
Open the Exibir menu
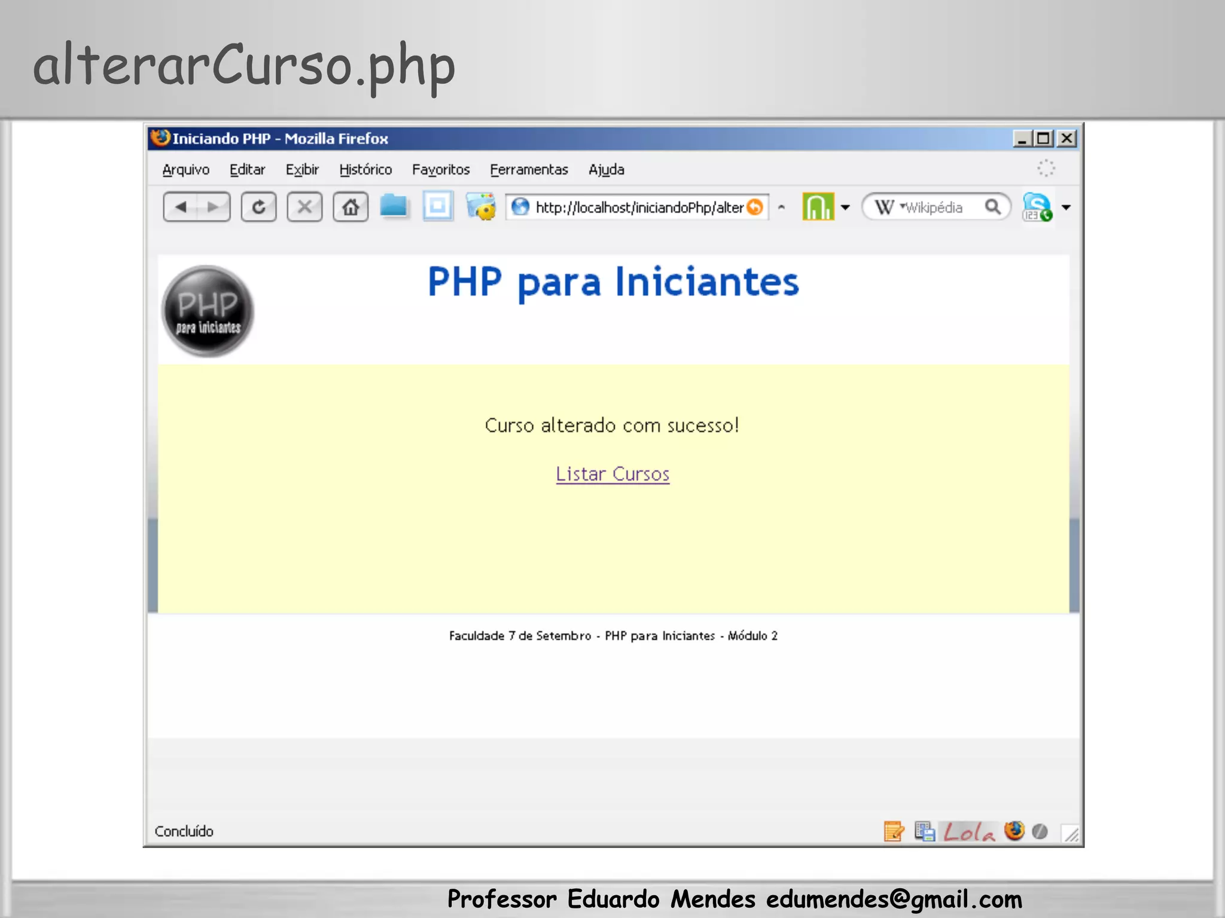(x=302, y=170)
